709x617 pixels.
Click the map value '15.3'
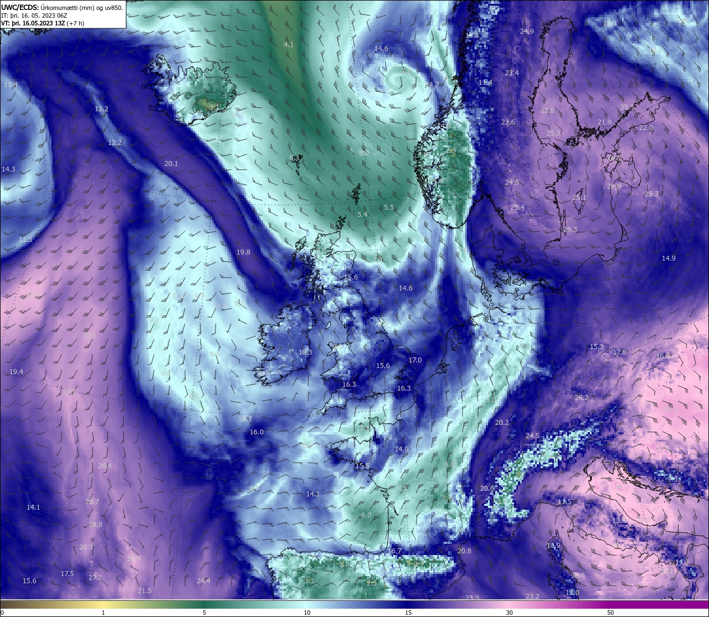click(596, 347)
